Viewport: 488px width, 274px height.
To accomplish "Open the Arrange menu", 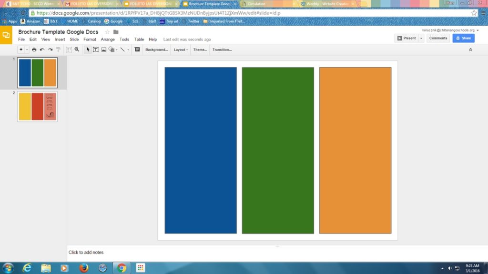I will [107, 40].
